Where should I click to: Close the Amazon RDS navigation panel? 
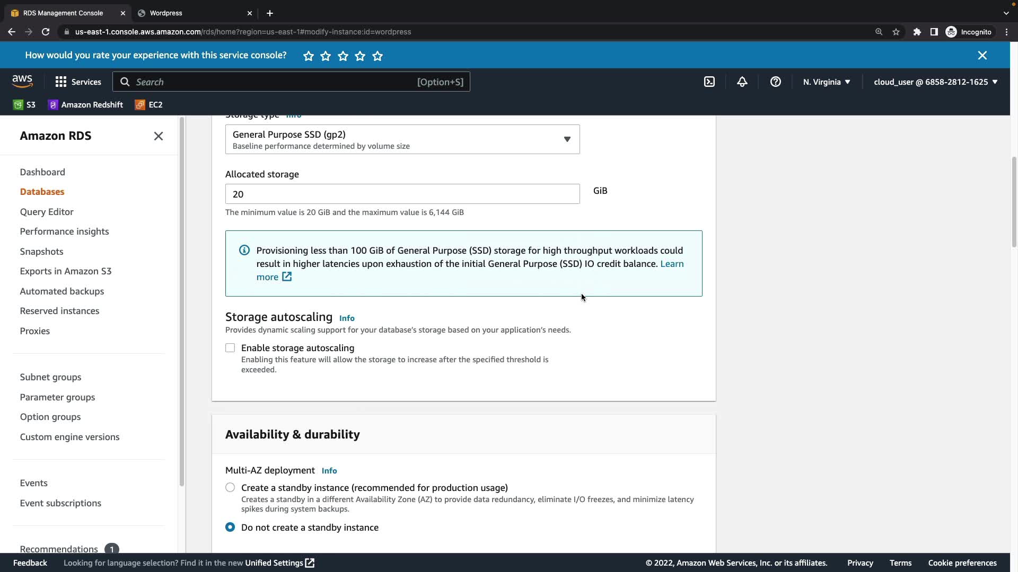click(158, 136)
